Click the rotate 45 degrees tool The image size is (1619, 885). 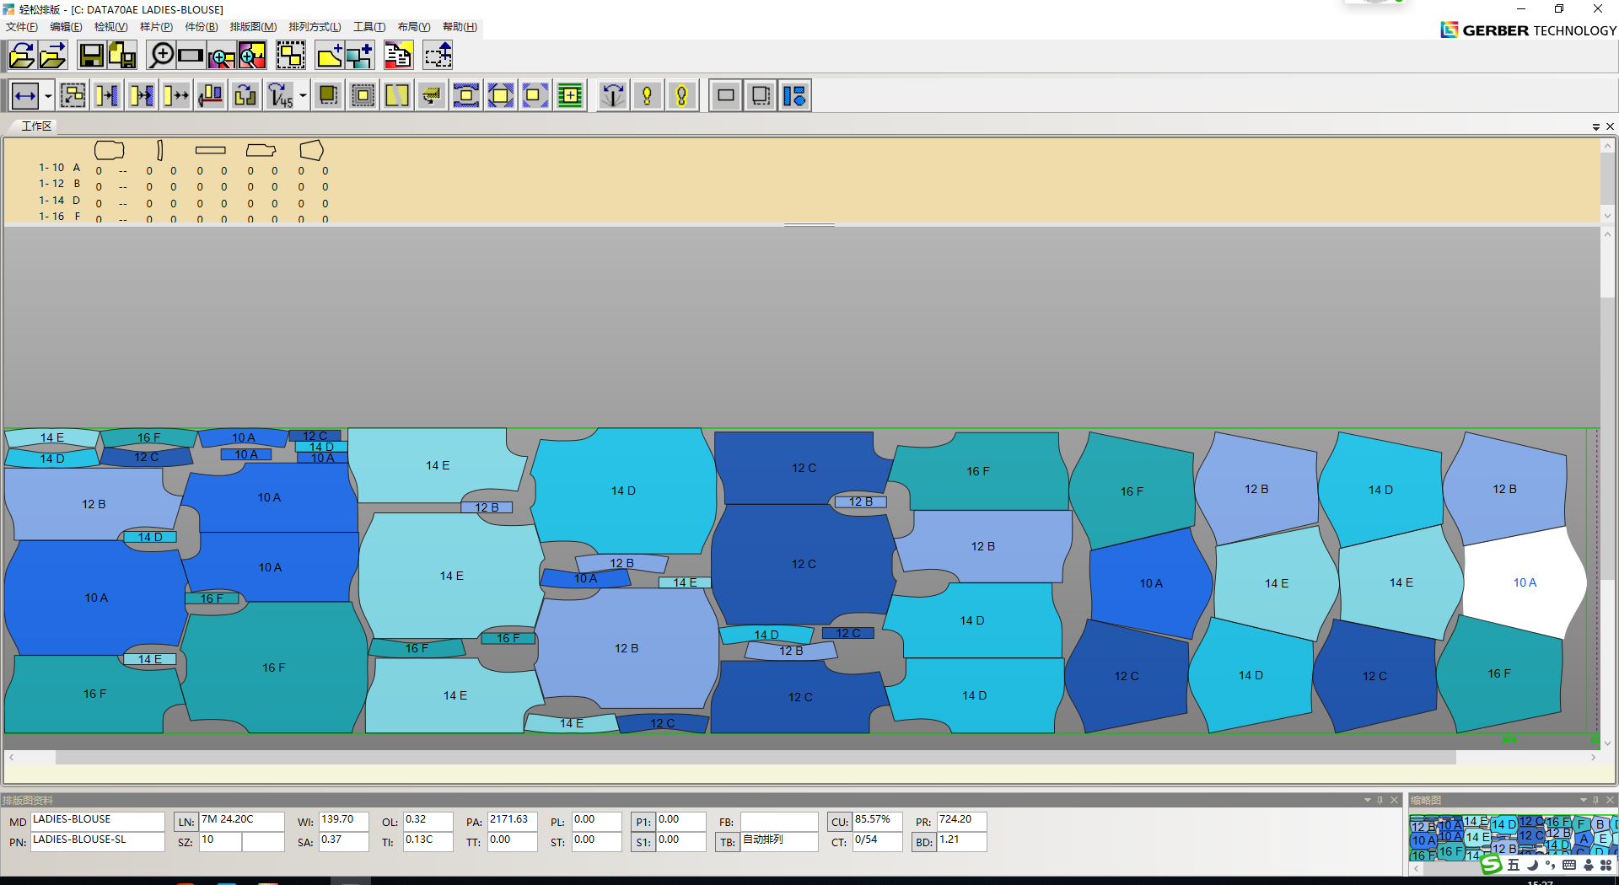(279, 96)
